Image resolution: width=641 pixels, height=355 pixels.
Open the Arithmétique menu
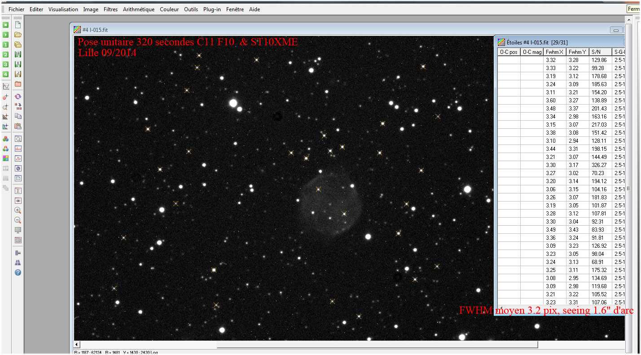click(139, 9)
